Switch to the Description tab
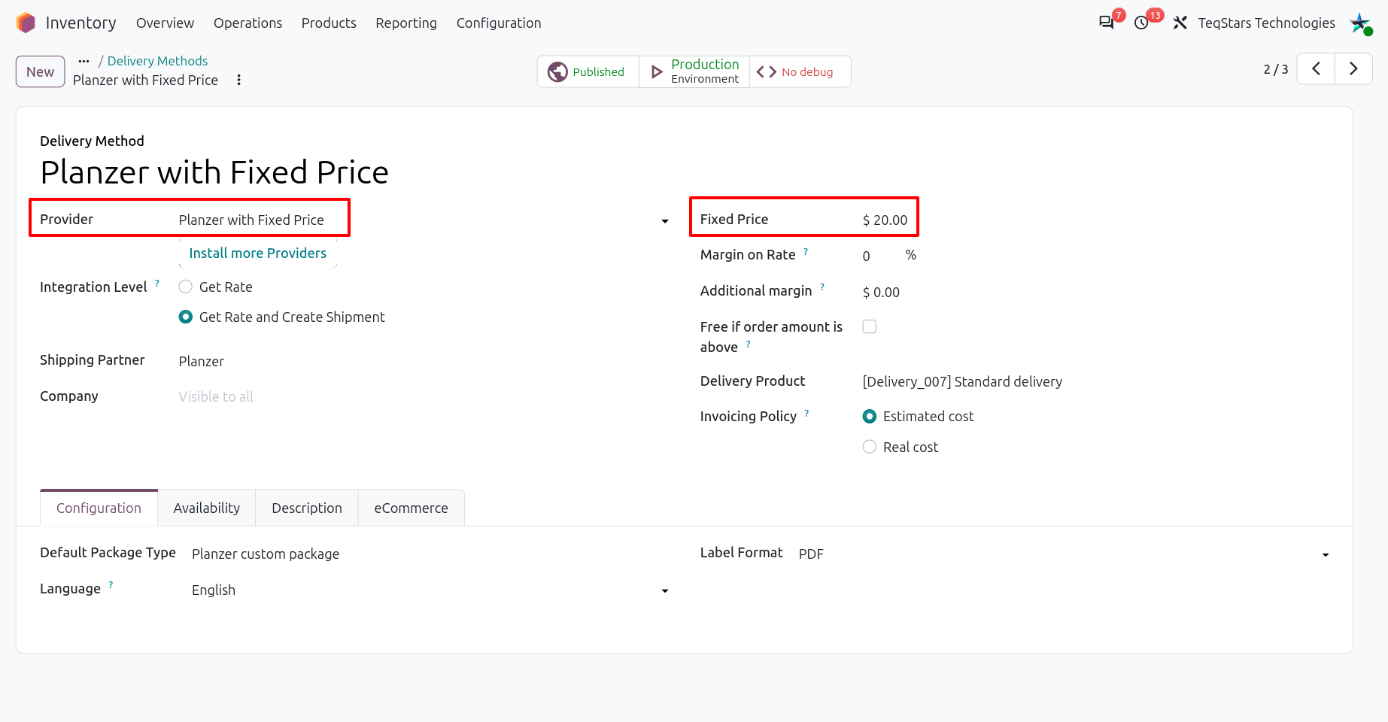 point(307,508)
